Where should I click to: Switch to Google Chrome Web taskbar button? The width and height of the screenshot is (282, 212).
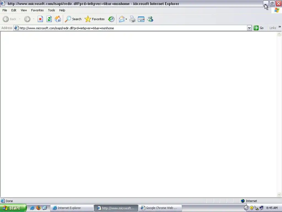[x=160, y=208]
